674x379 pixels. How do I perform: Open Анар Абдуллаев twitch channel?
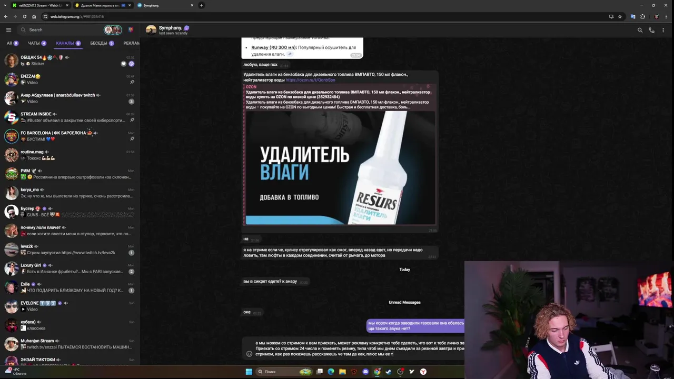[70, 98]
